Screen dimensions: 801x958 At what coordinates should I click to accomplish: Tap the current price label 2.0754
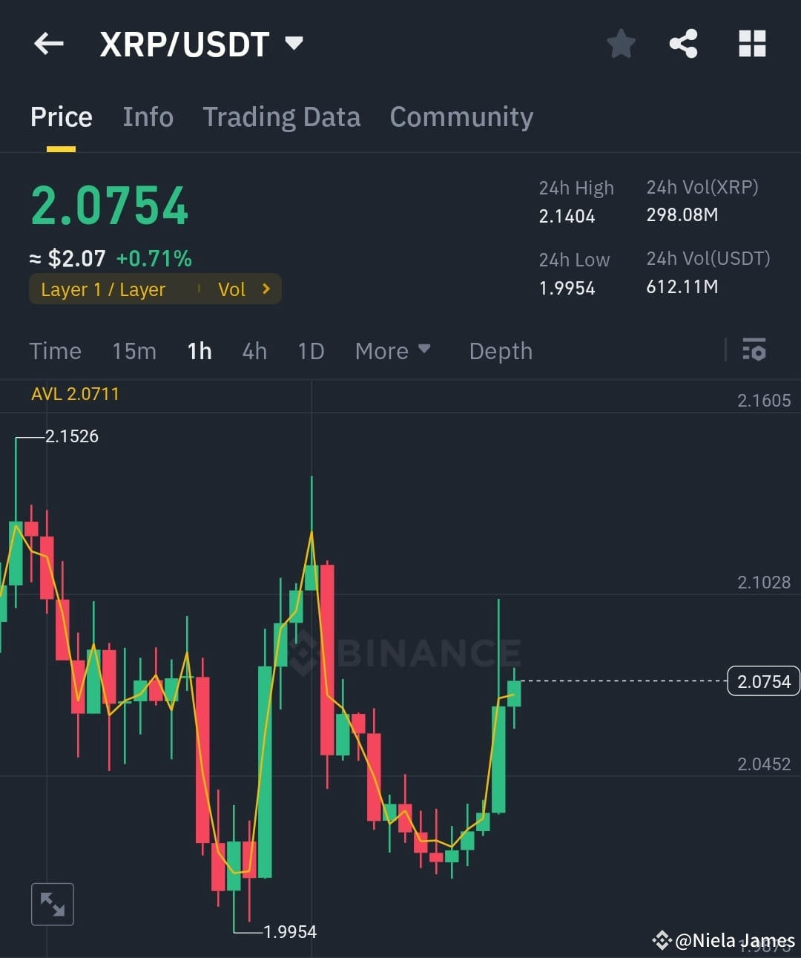[x=763, y=680]
